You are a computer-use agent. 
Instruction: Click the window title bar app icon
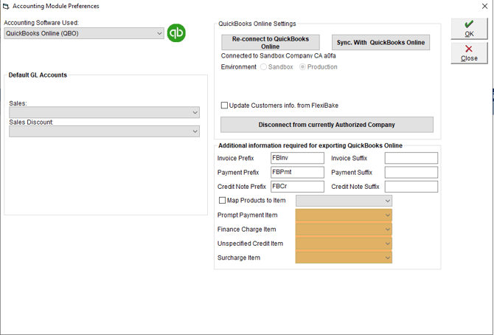[x=6, y=6]
